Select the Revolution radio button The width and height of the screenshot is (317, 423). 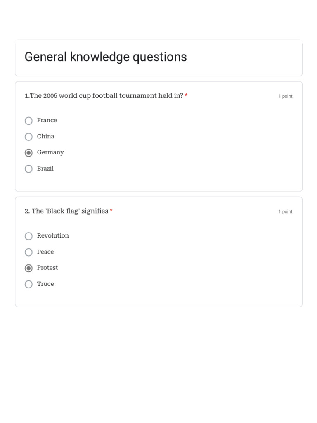point(28,236)
